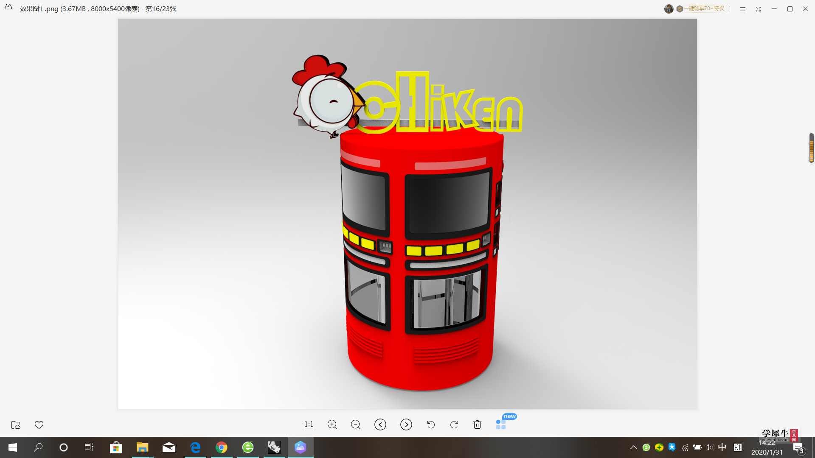Open Google Chrome from taskbar
815x458 pixels.
point(222,447)
